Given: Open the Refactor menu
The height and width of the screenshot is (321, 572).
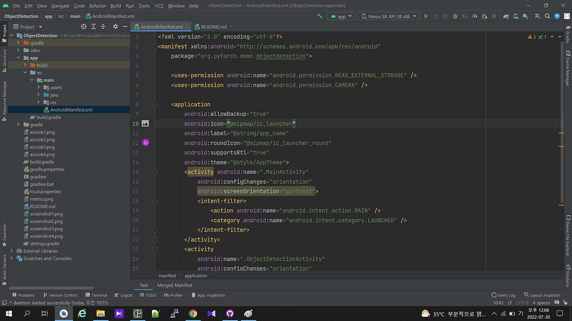Looking at the screenshot, I should click(97, 6).
